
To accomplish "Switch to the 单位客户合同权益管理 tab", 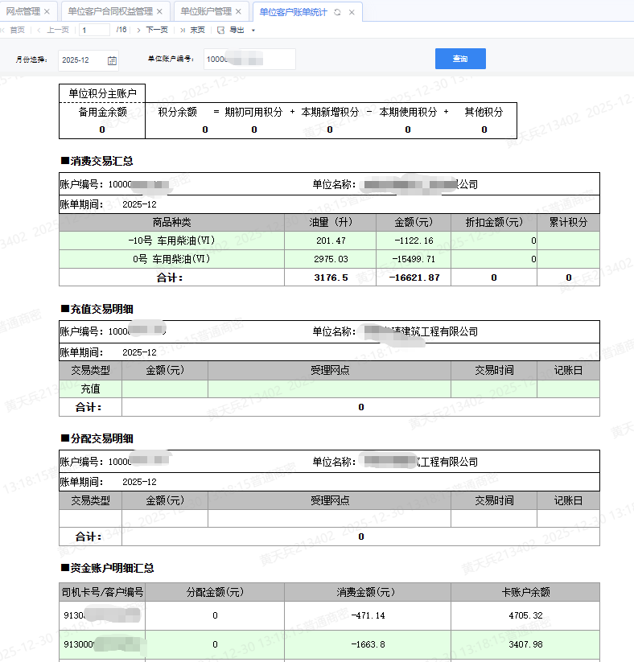I will click(x=109, y=12).
